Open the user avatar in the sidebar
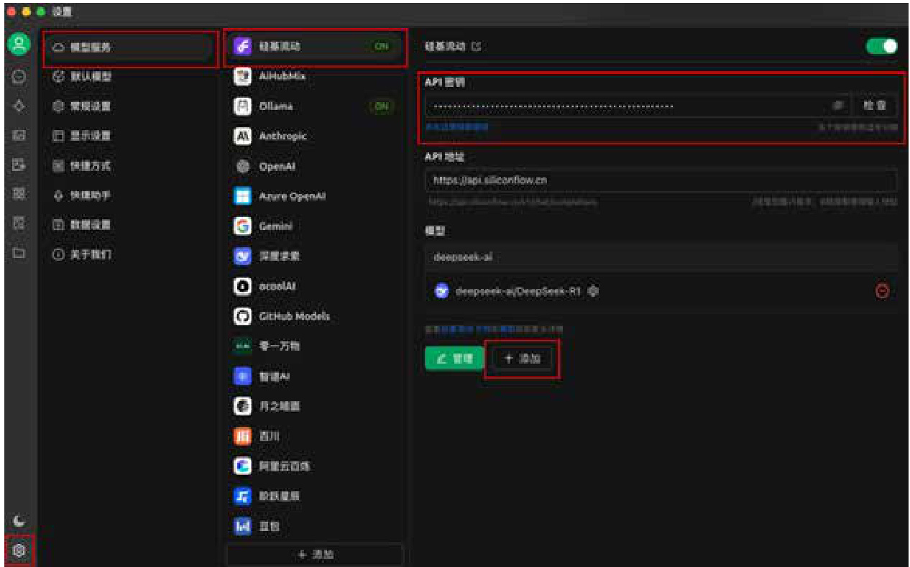This screenshot has width=910, height=567. (x=19, y=45)
